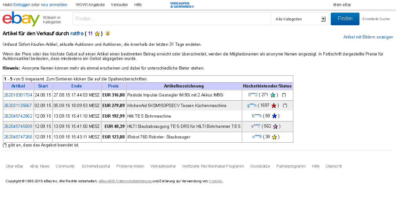Viewport: 396px width, 199px height.
Task: Click rotfro's feedback score 11
Action: pos(90,34)
